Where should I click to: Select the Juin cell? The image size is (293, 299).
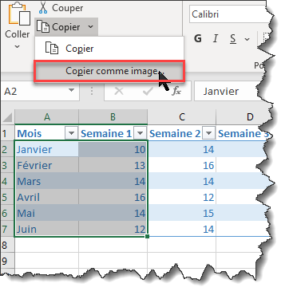click(x=47, y=230)
